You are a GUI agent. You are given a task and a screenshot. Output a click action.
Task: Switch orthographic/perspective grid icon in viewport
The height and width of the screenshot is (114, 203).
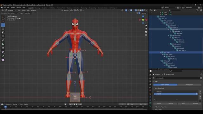coord(146,35)
